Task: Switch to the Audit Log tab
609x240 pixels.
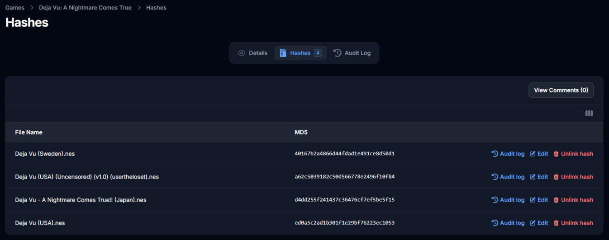Action: tap(352, 53)
